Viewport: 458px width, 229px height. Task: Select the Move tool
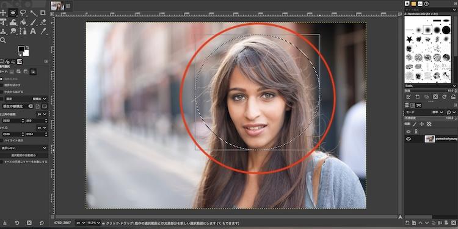point(3,13)
